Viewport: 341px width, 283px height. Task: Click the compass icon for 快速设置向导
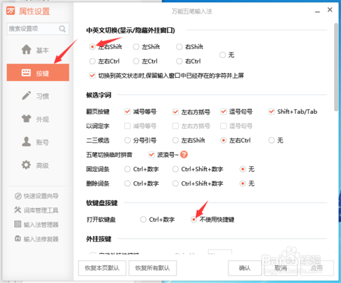pyautogui.click(x=18, y=196)
